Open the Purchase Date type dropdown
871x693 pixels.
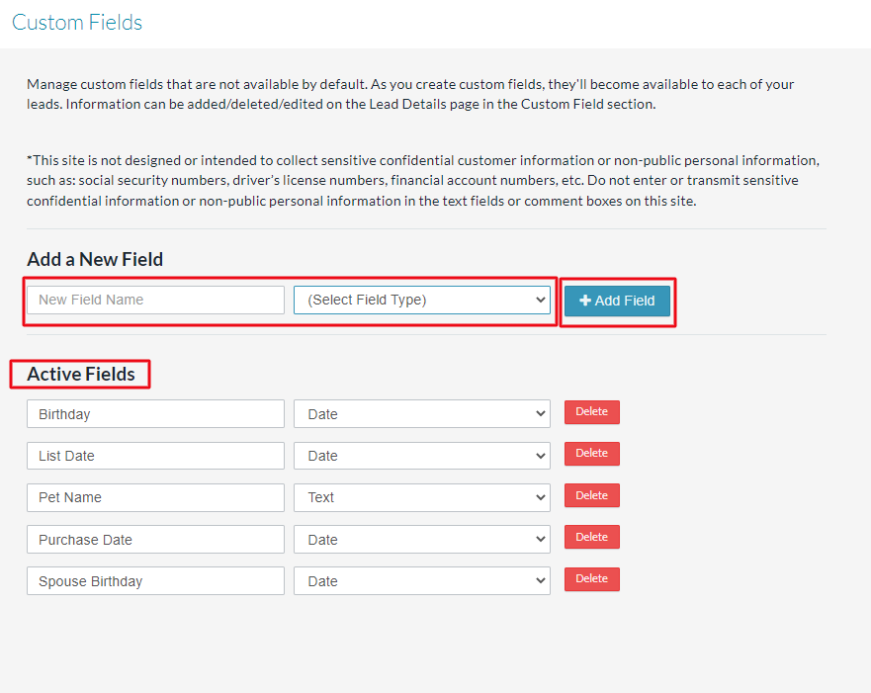tap(421, 540)
